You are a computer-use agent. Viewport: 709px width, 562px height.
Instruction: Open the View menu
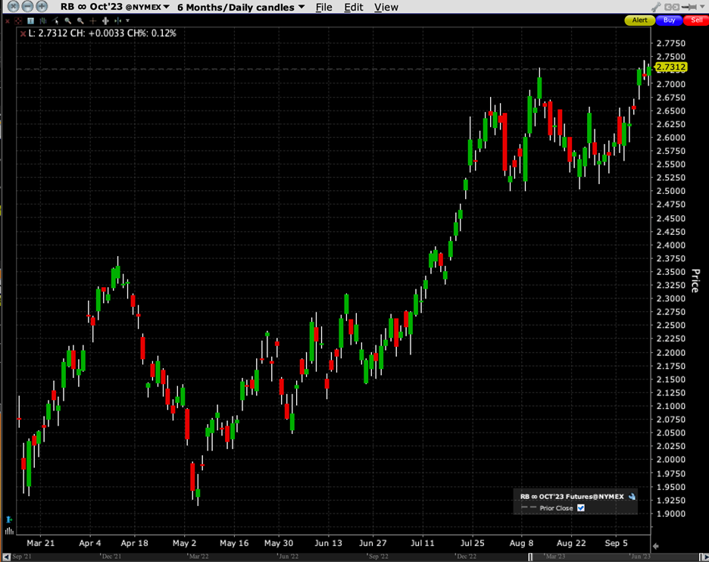pos(386,7)
